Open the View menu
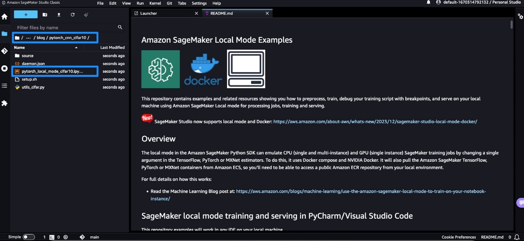 [x=127, y=3]
